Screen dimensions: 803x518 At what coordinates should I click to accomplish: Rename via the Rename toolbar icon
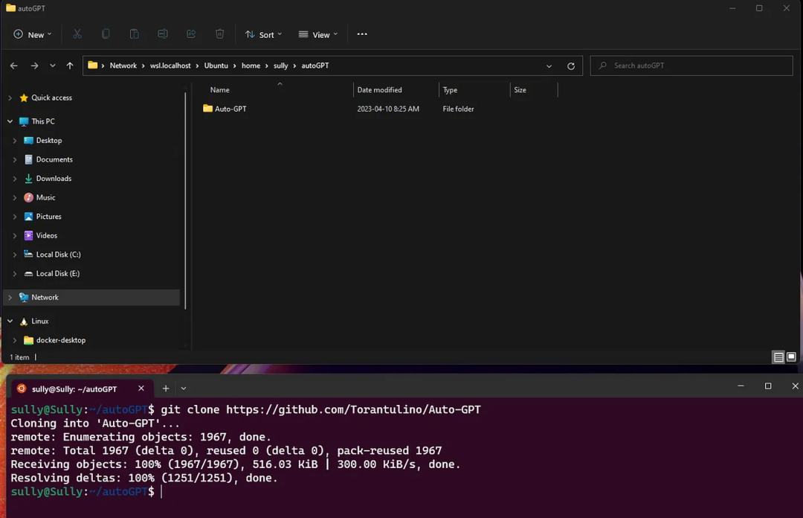(163, 34)
